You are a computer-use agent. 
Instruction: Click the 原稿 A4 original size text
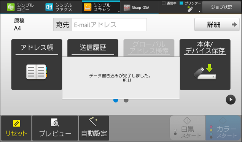19,24
